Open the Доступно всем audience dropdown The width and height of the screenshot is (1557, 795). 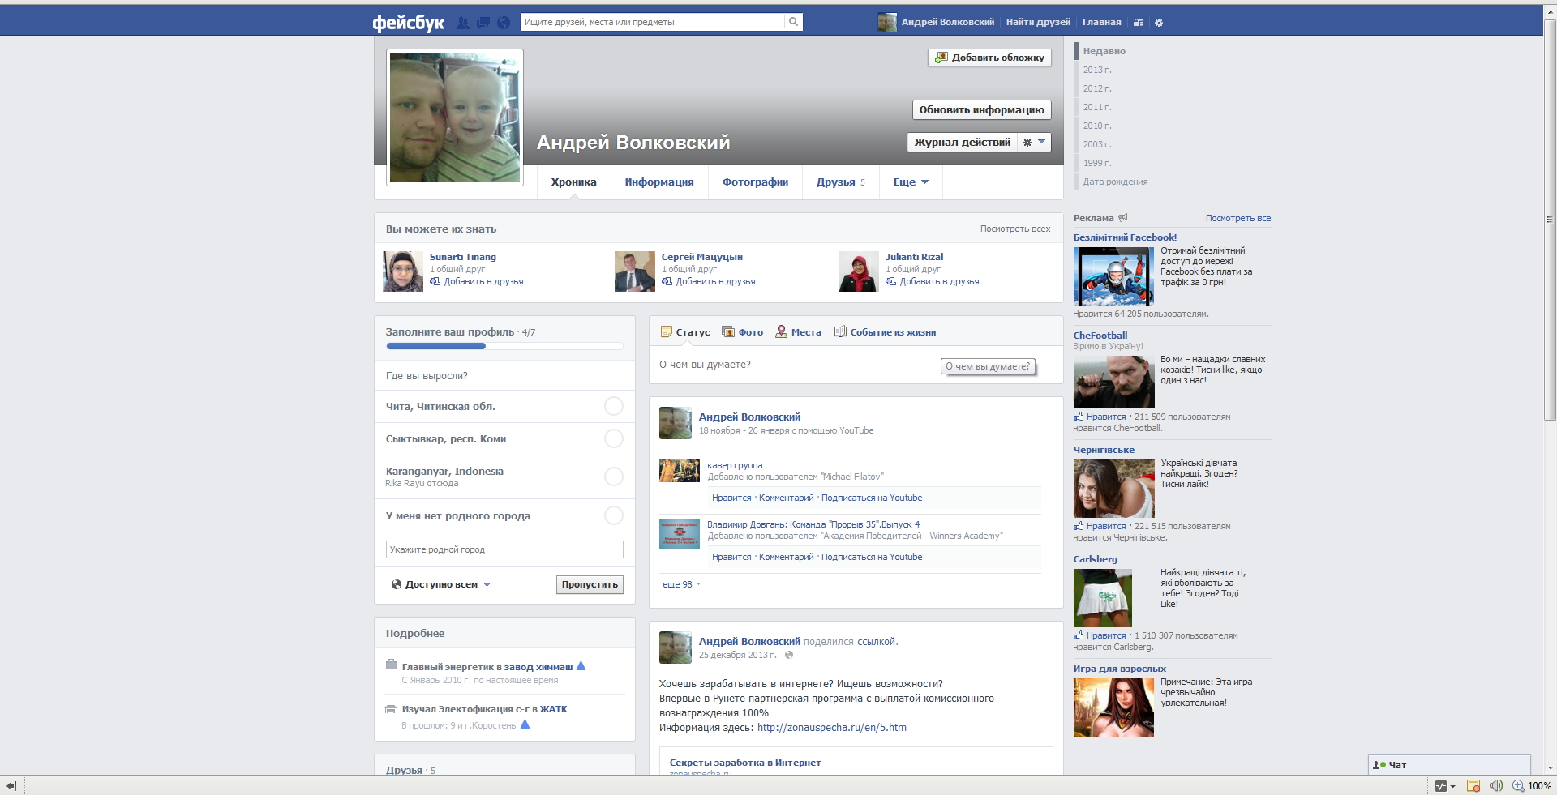pyautogui.click(x=441, y=584)
